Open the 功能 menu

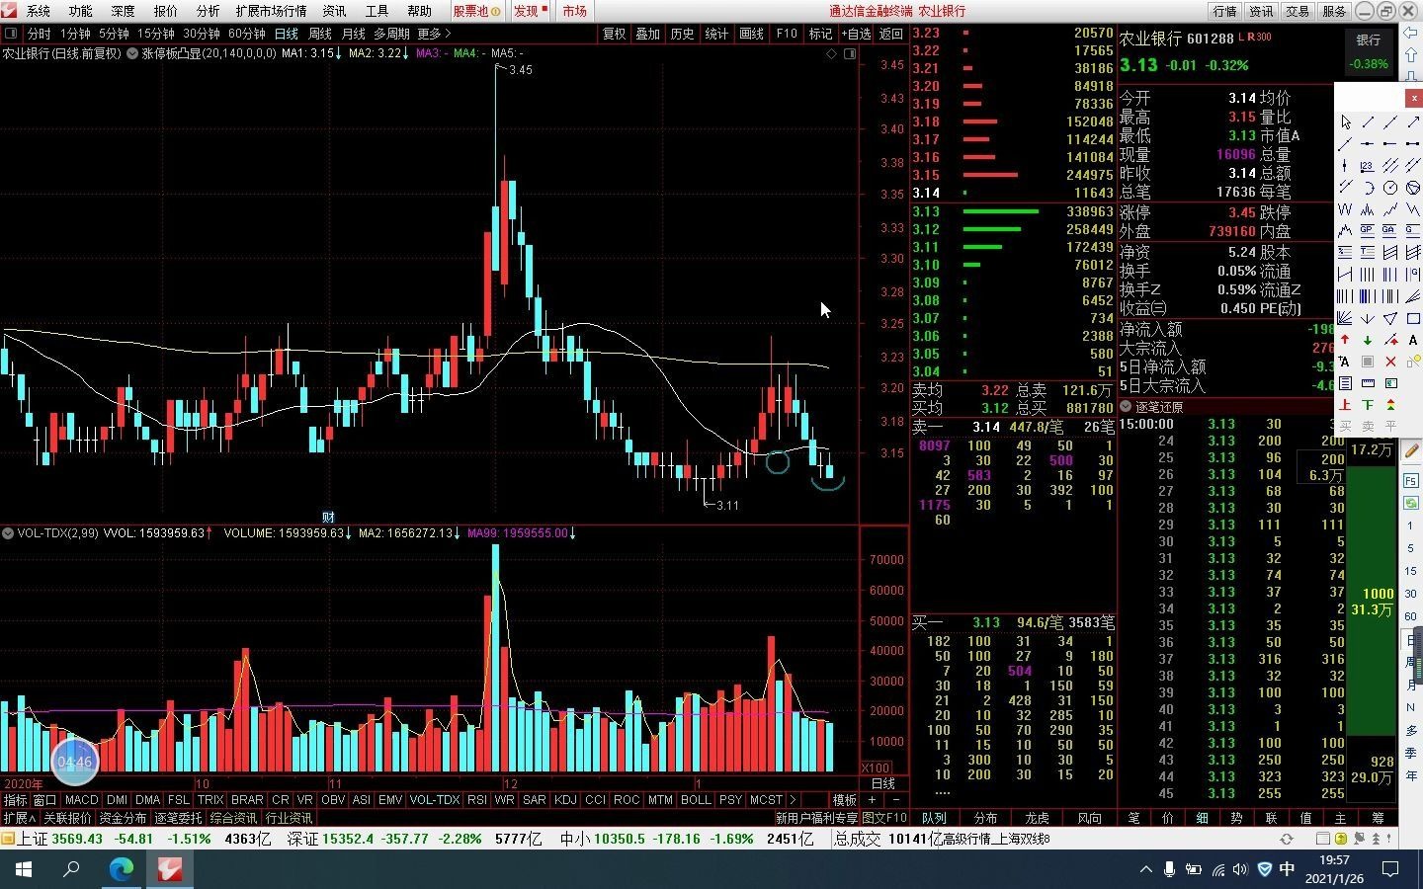80,11
